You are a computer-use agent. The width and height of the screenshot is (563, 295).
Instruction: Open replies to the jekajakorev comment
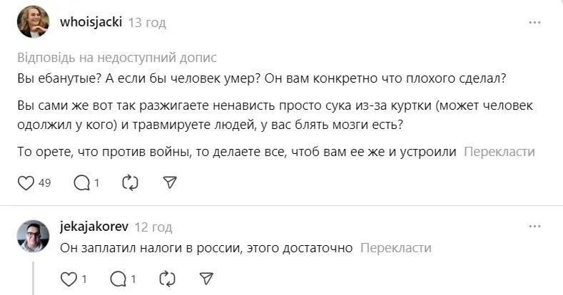[x=120, y=279]
